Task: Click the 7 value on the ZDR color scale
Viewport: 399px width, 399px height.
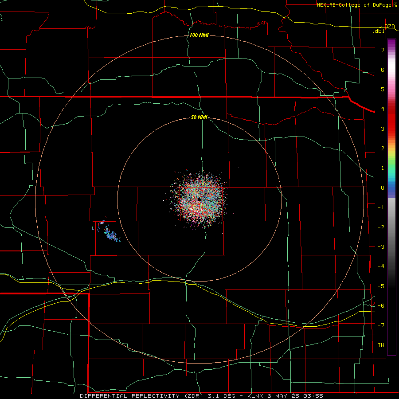Action: tap(383, 50)
